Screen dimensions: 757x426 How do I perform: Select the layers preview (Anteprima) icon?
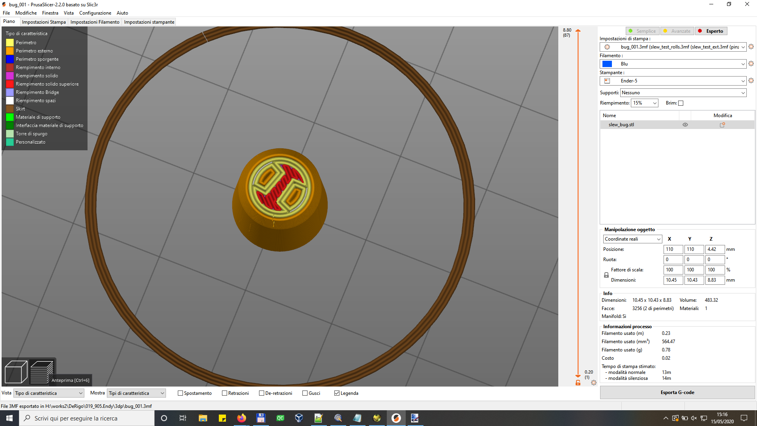pyautogui.click(x=42, y=372)
